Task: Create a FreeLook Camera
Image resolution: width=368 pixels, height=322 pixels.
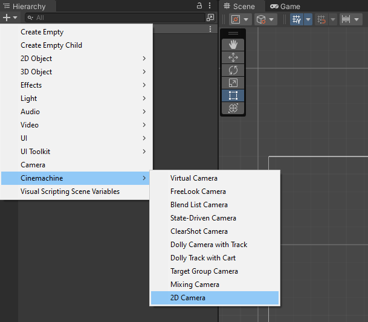Action: tap(215, 192)
